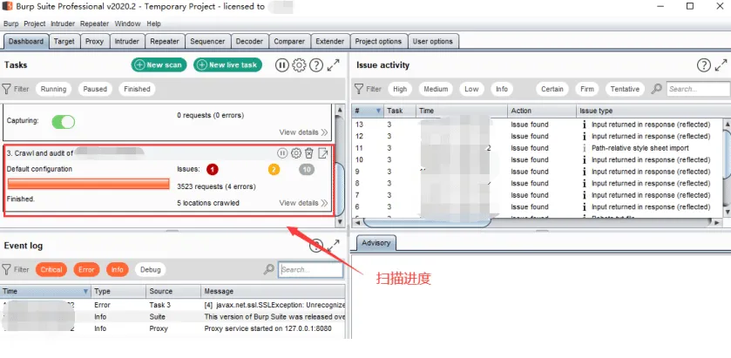Screen dimensions: 731x358
Task: Click the Event log filter funnel icon
Action: (x=6, y=269)
